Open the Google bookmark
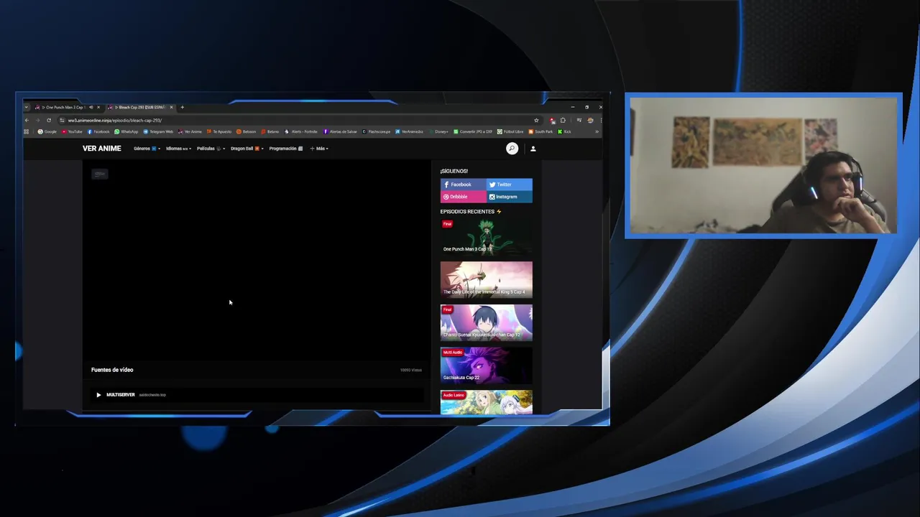 [x=47, y=131]
